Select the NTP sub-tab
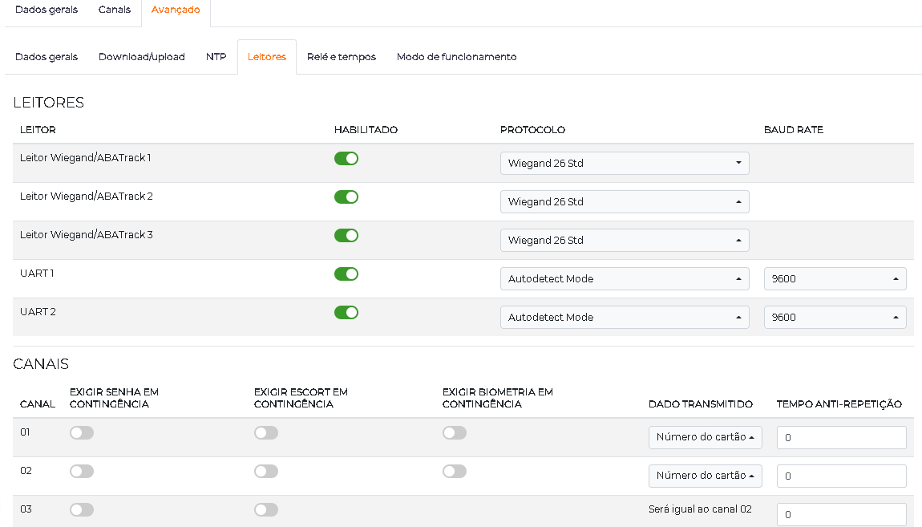The width and height of the screenshot is (922, 527). (216, 57)
